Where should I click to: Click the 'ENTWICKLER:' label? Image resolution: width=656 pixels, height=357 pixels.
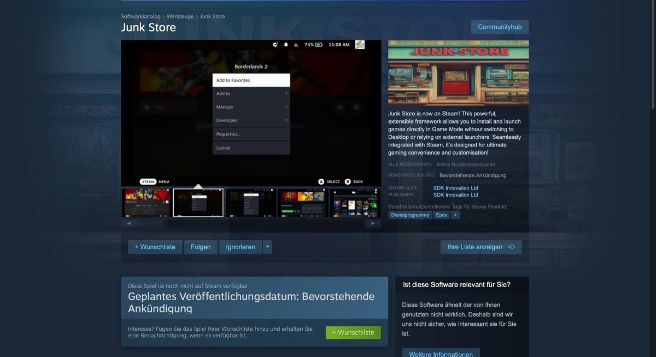(402, 188)
